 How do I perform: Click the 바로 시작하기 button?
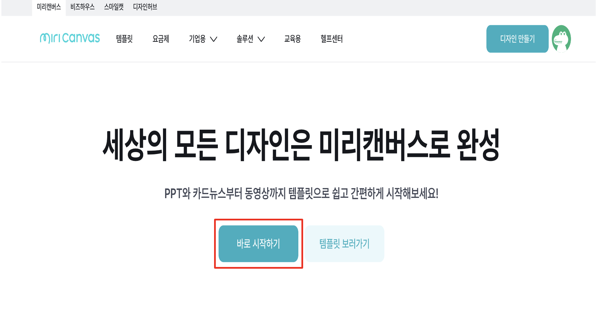coord(258,244)
